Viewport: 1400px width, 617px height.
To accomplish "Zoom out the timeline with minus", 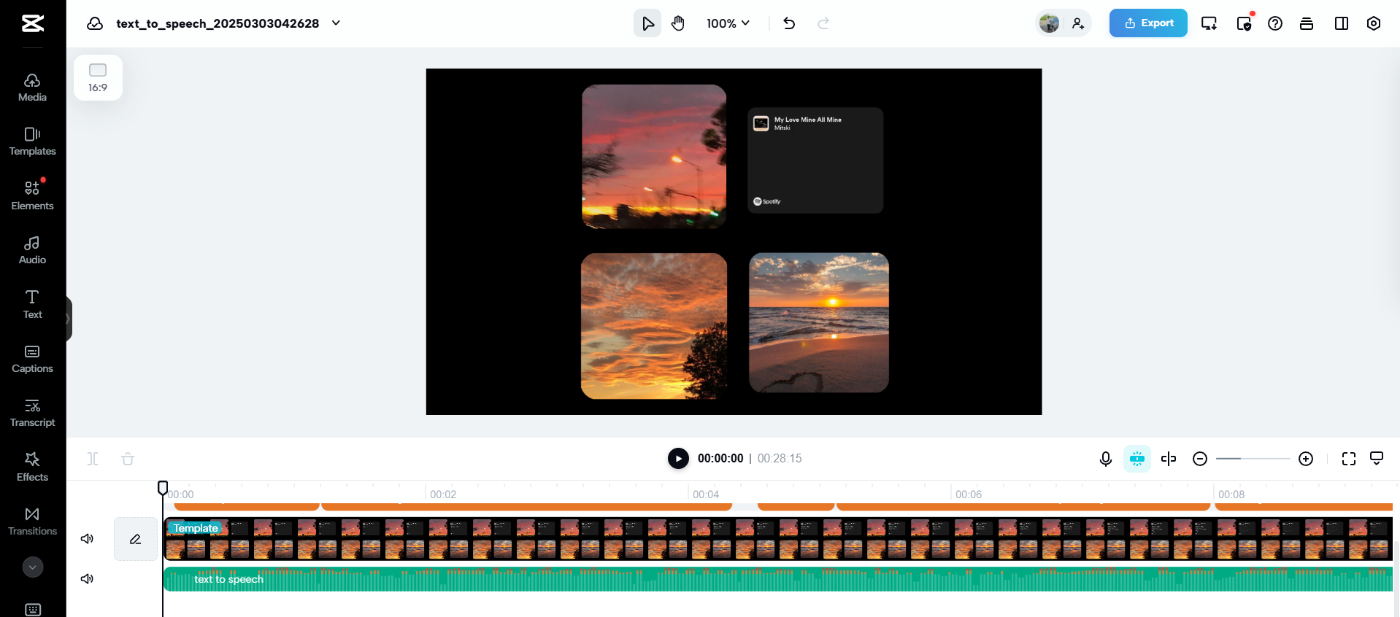I will 1200,459.
